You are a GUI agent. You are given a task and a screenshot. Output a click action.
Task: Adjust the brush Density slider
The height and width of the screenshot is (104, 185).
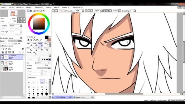coord(44,68)
